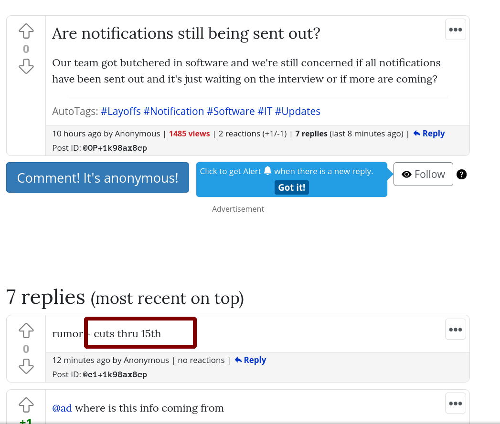Dismiss the alert tip with 'Got it!'
Screen dimensions: 500x424
[291, 187]
